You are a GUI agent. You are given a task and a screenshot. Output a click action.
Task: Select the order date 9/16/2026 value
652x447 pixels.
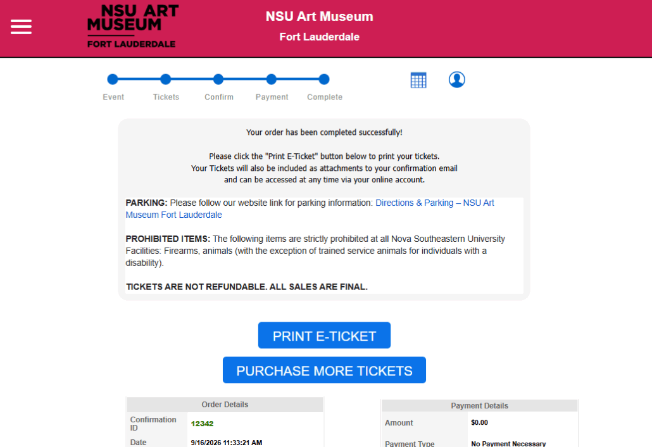point(227,443)
